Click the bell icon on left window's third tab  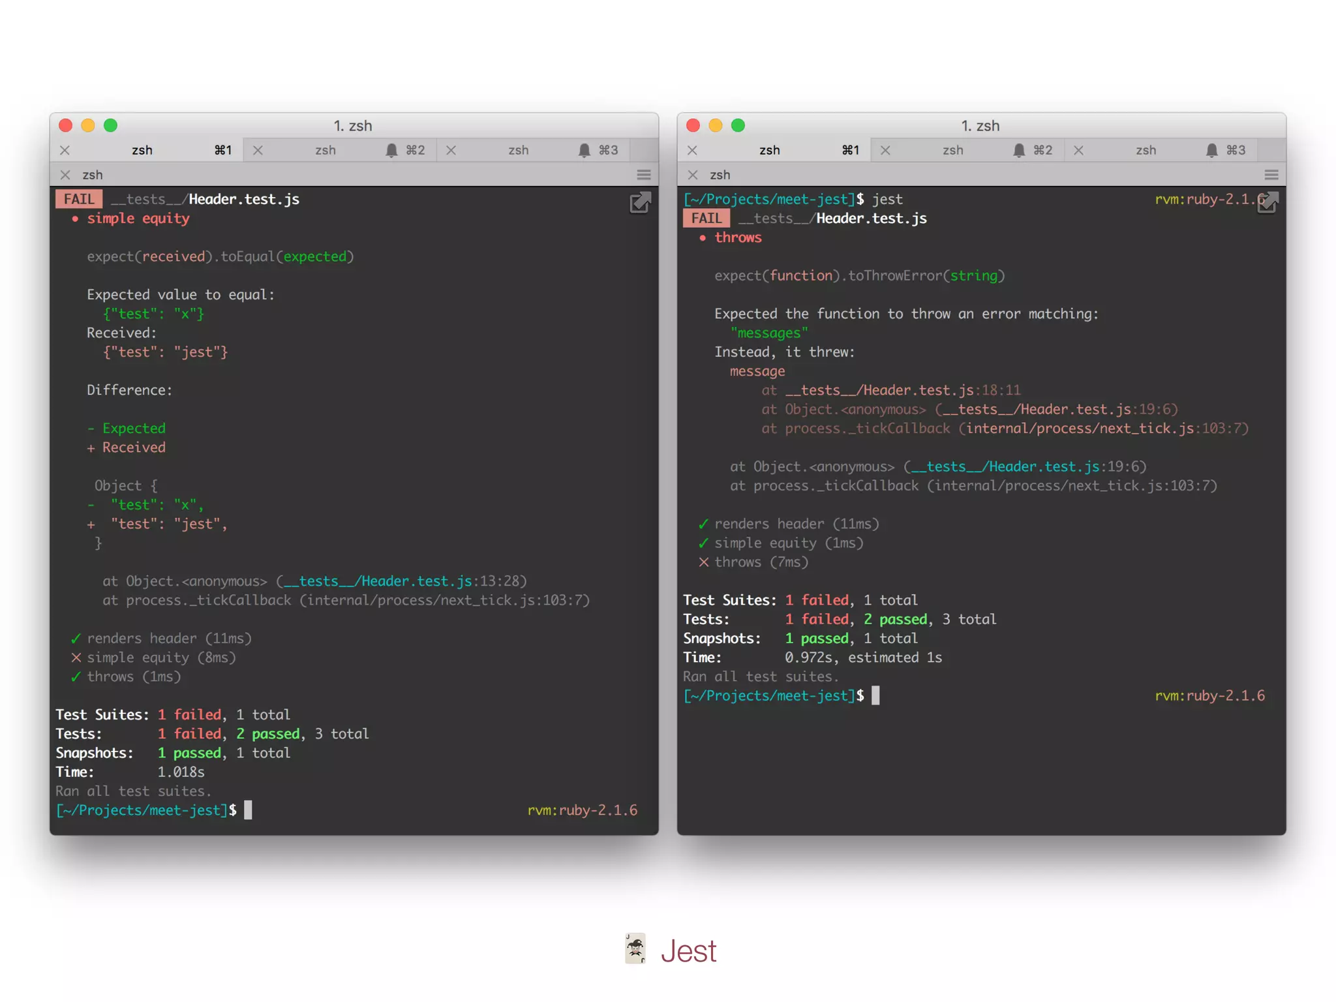click(x=584, y=151)
